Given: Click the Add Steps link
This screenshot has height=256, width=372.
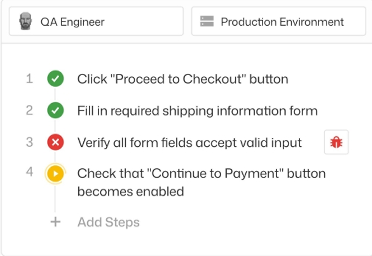Looking at the screenshot, I should click(108, 222).
